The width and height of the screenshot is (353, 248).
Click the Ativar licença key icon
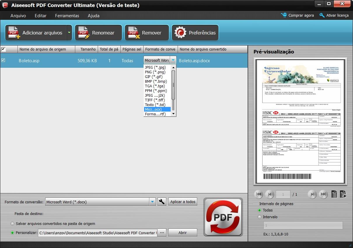point(322,15)
